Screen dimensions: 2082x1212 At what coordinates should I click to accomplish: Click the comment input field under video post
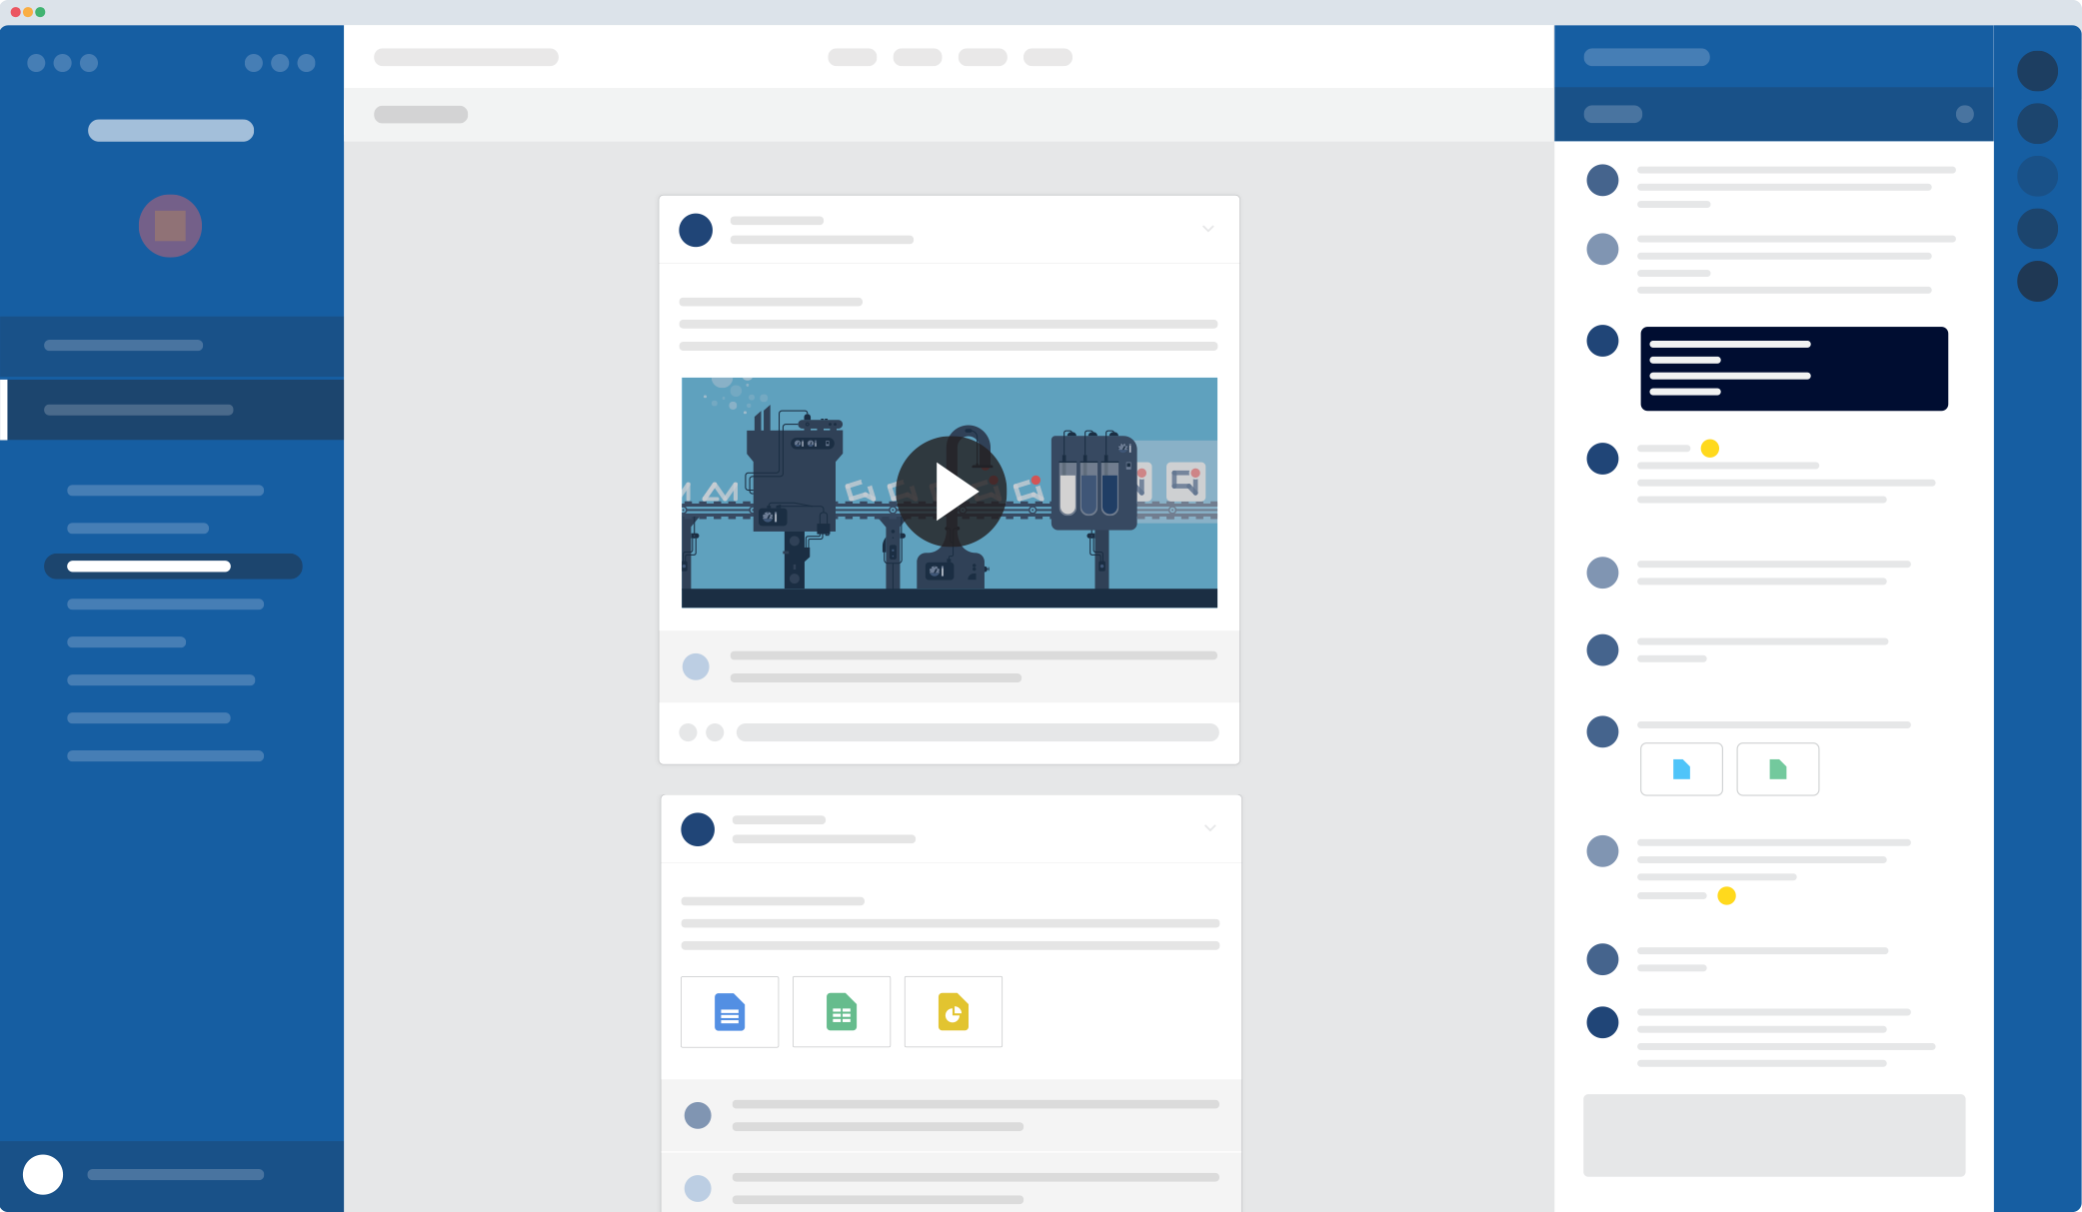coord(978,732)
